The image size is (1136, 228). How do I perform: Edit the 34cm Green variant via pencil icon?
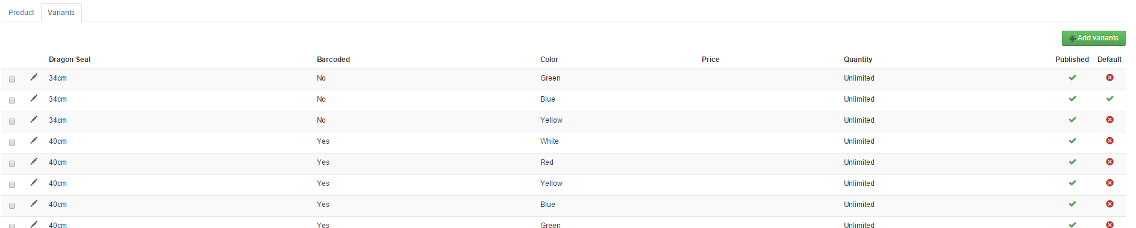click(x=34, y=77)
